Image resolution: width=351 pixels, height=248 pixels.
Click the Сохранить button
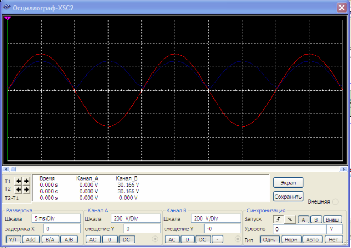point(288,197)
